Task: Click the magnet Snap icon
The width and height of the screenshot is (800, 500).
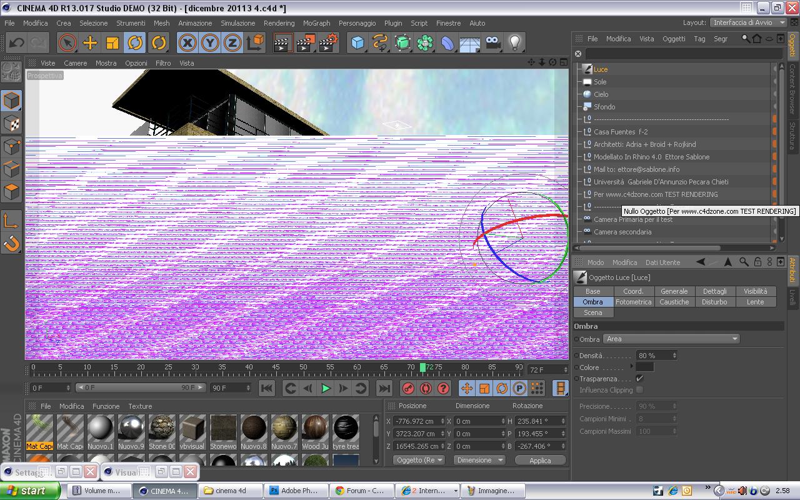Action: pyautogui.click(x=12, y=243)
